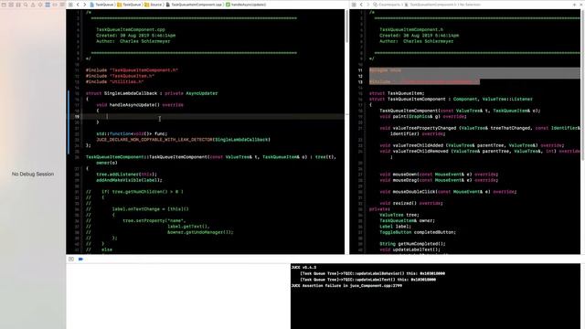585x329 pixels.
Task: Open the Breakpoint navigator
Action: 55,5
